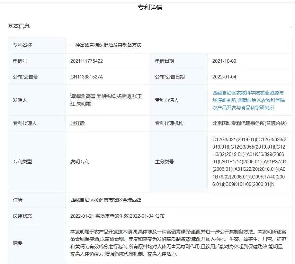
Task: Click the patent type value 发明专利
Action: 80,162
